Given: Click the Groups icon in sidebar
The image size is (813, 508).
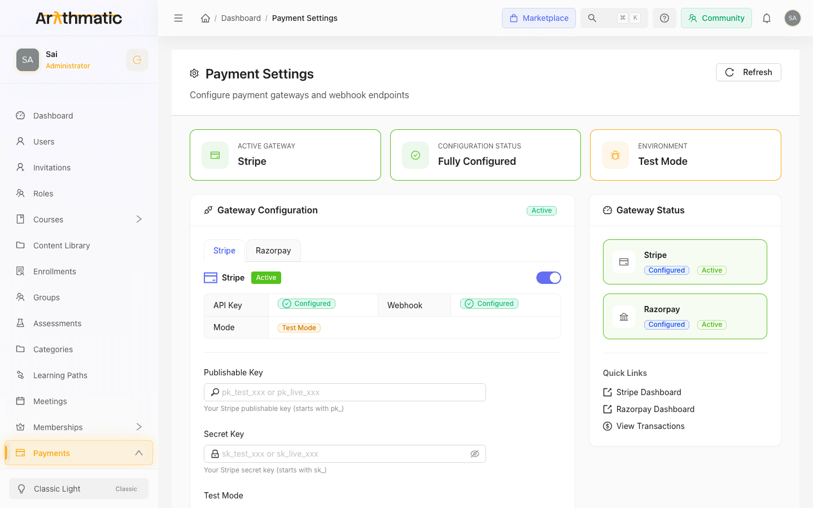Looking at the screenshot, I should (20, 297).
